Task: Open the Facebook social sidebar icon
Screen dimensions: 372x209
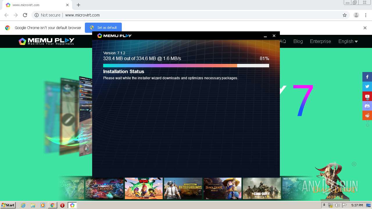Action: 367,77
